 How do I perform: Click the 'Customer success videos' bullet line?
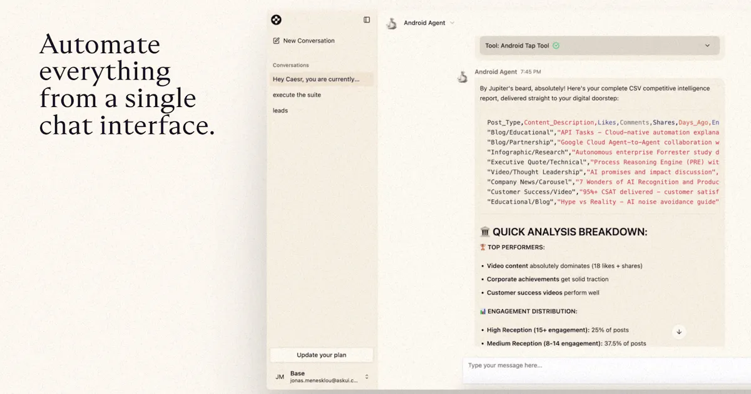pyautogui.click(x=543, y=293)
